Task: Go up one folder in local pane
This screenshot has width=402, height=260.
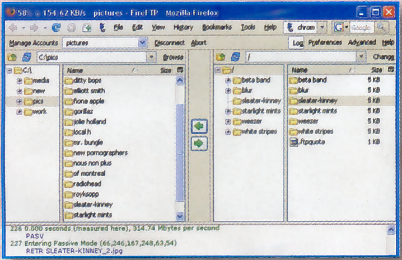Action: coord(12,57)
